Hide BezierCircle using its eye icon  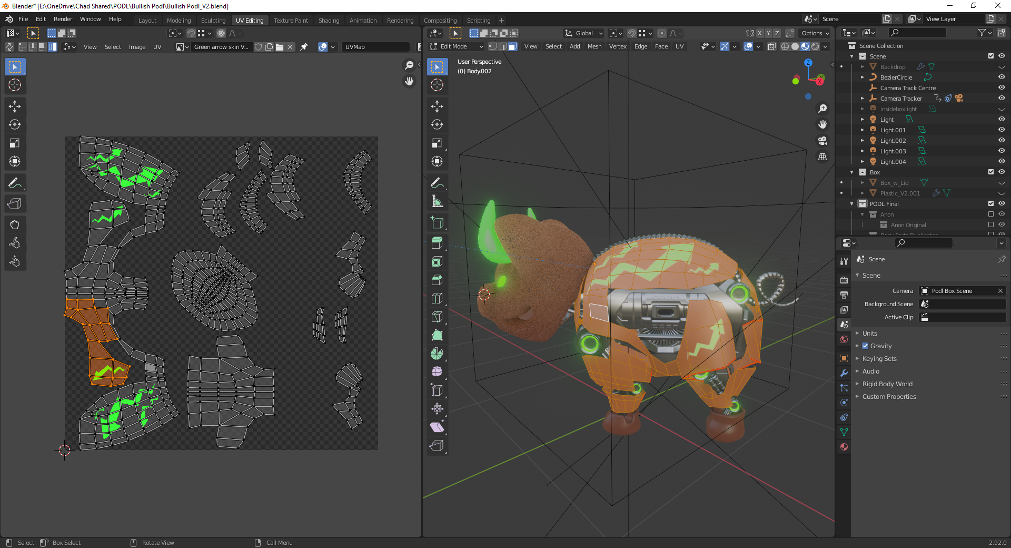1002,77
